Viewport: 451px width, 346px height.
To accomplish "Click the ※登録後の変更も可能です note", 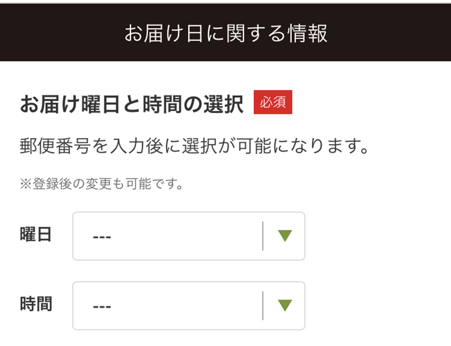I will [102, 185].
